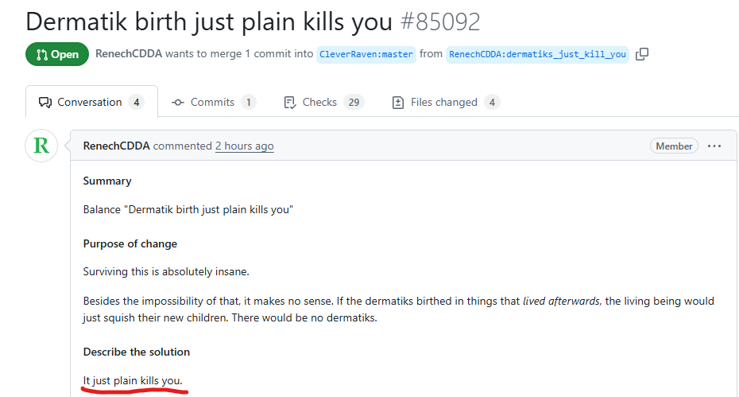
Task: Open the RenechCDDA:dermatiks_just_kill_you branch link
Action: 537,55
